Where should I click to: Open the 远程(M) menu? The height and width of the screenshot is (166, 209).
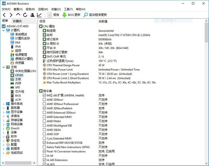pyautogui.click(x=43, y=9)
